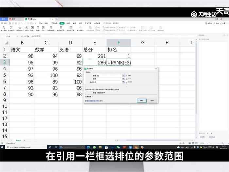Click cell F3 containing =RANK(E3)
229x172 pixels.
[119, 63]
